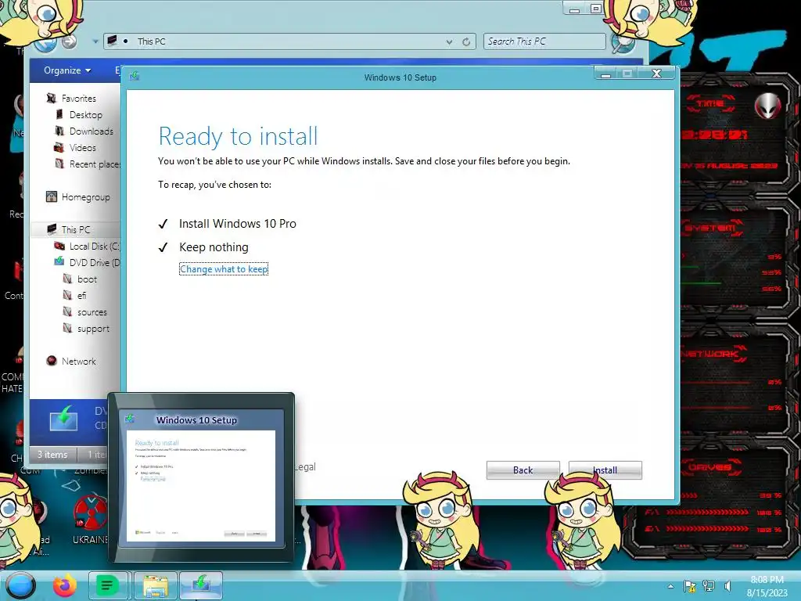Click the Local Disk (C:) drive icon
The height and width of the screenshot is (601, 801).
tap(59, 246)
